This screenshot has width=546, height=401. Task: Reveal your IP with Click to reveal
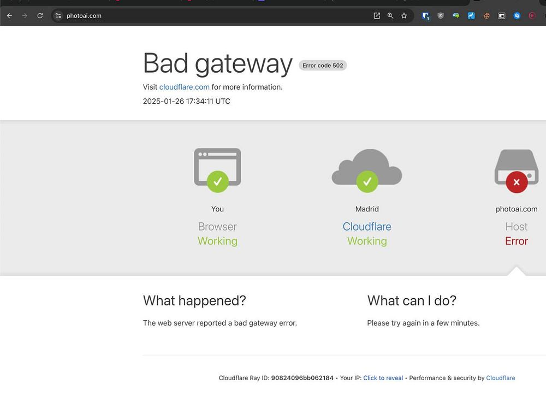(x=383, y=378)
